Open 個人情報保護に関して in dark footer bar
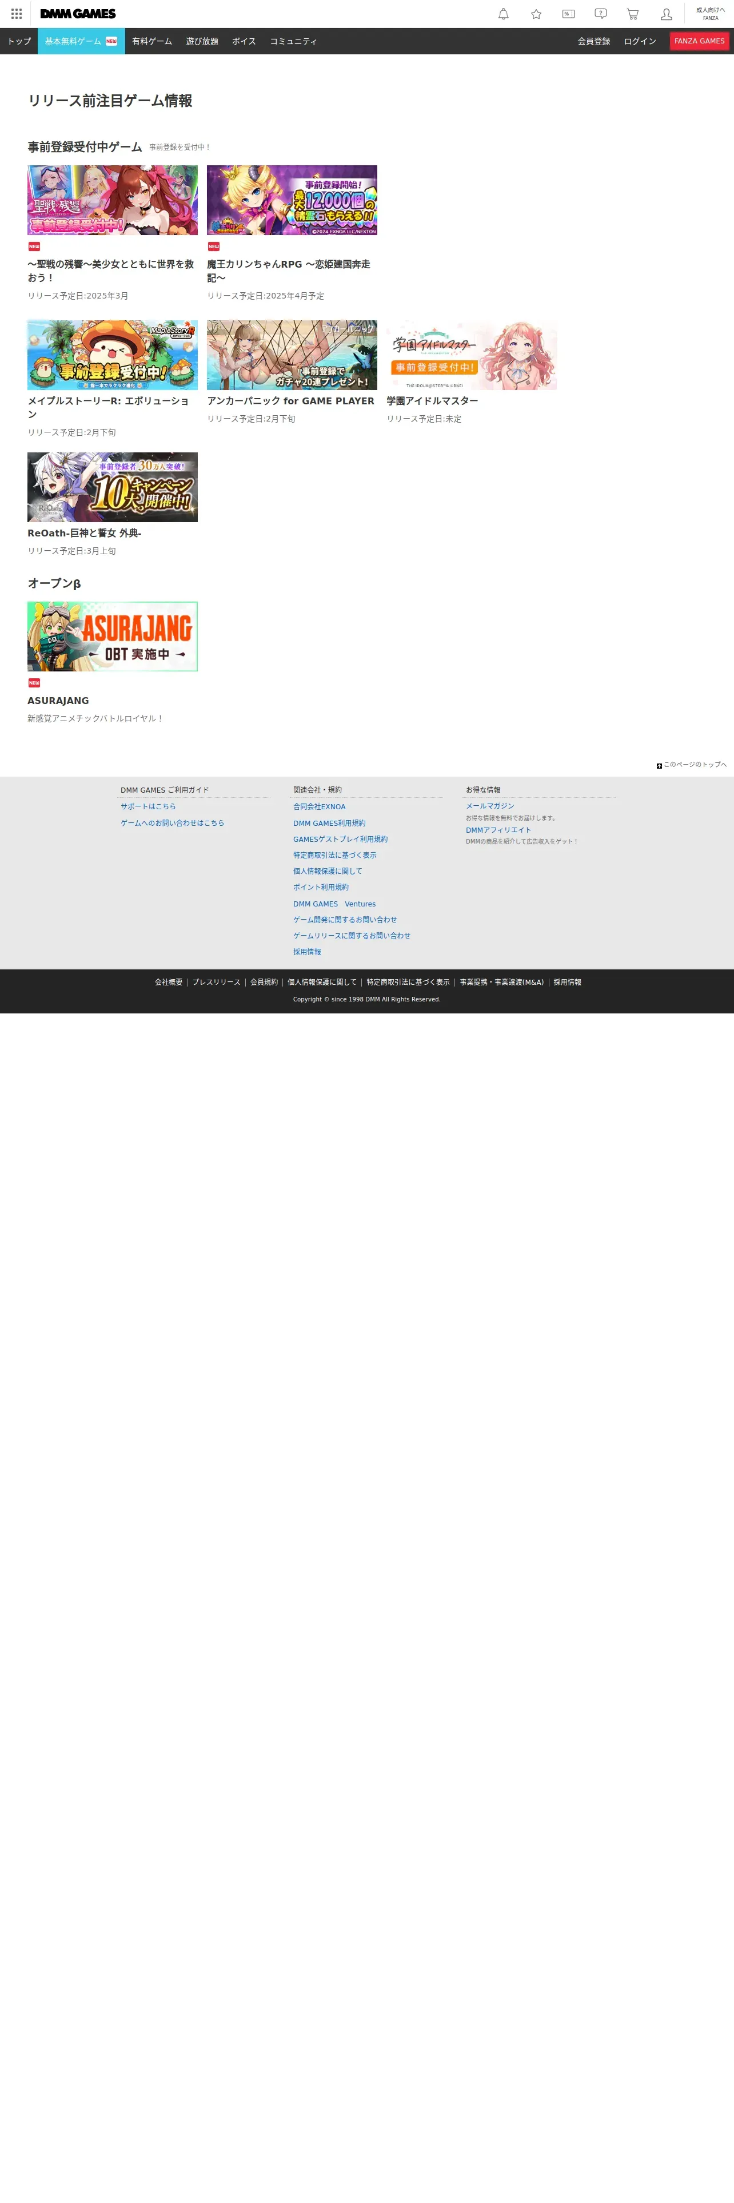This screenshot has height=2203, width=734. [322, 983]
